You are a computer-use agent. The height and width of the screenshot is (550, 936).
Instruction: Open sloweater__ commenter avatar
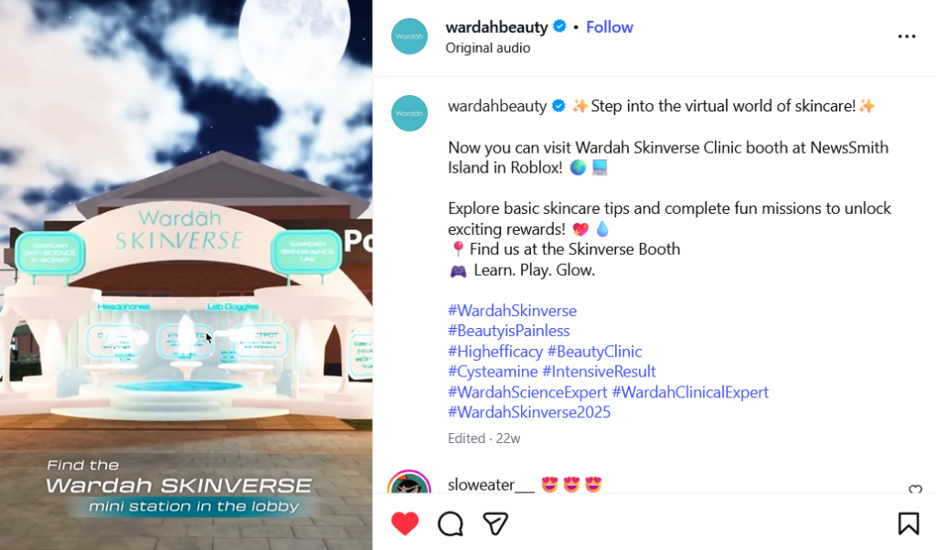pyautogui.click(x=409, y=482)
